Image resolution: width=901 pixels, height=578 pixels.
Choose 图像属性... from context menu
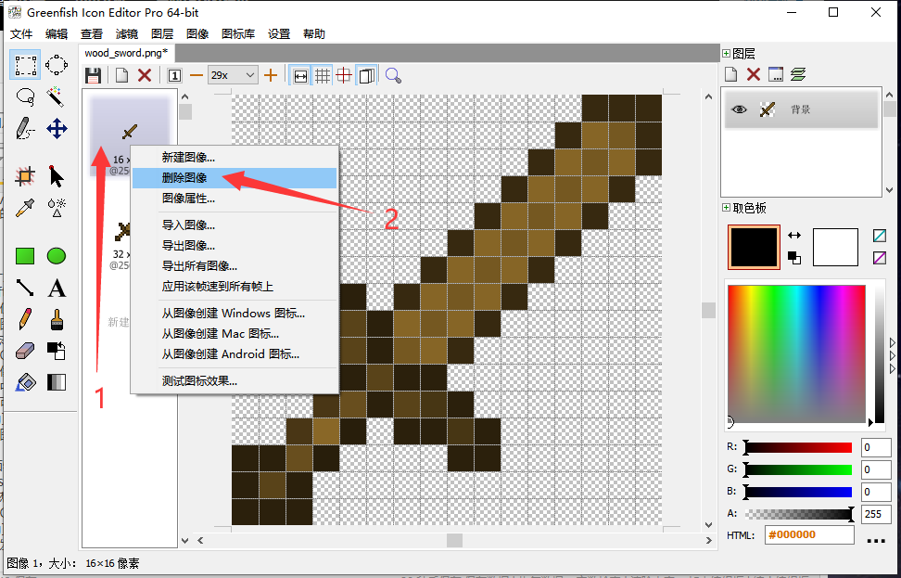[235, 199]
